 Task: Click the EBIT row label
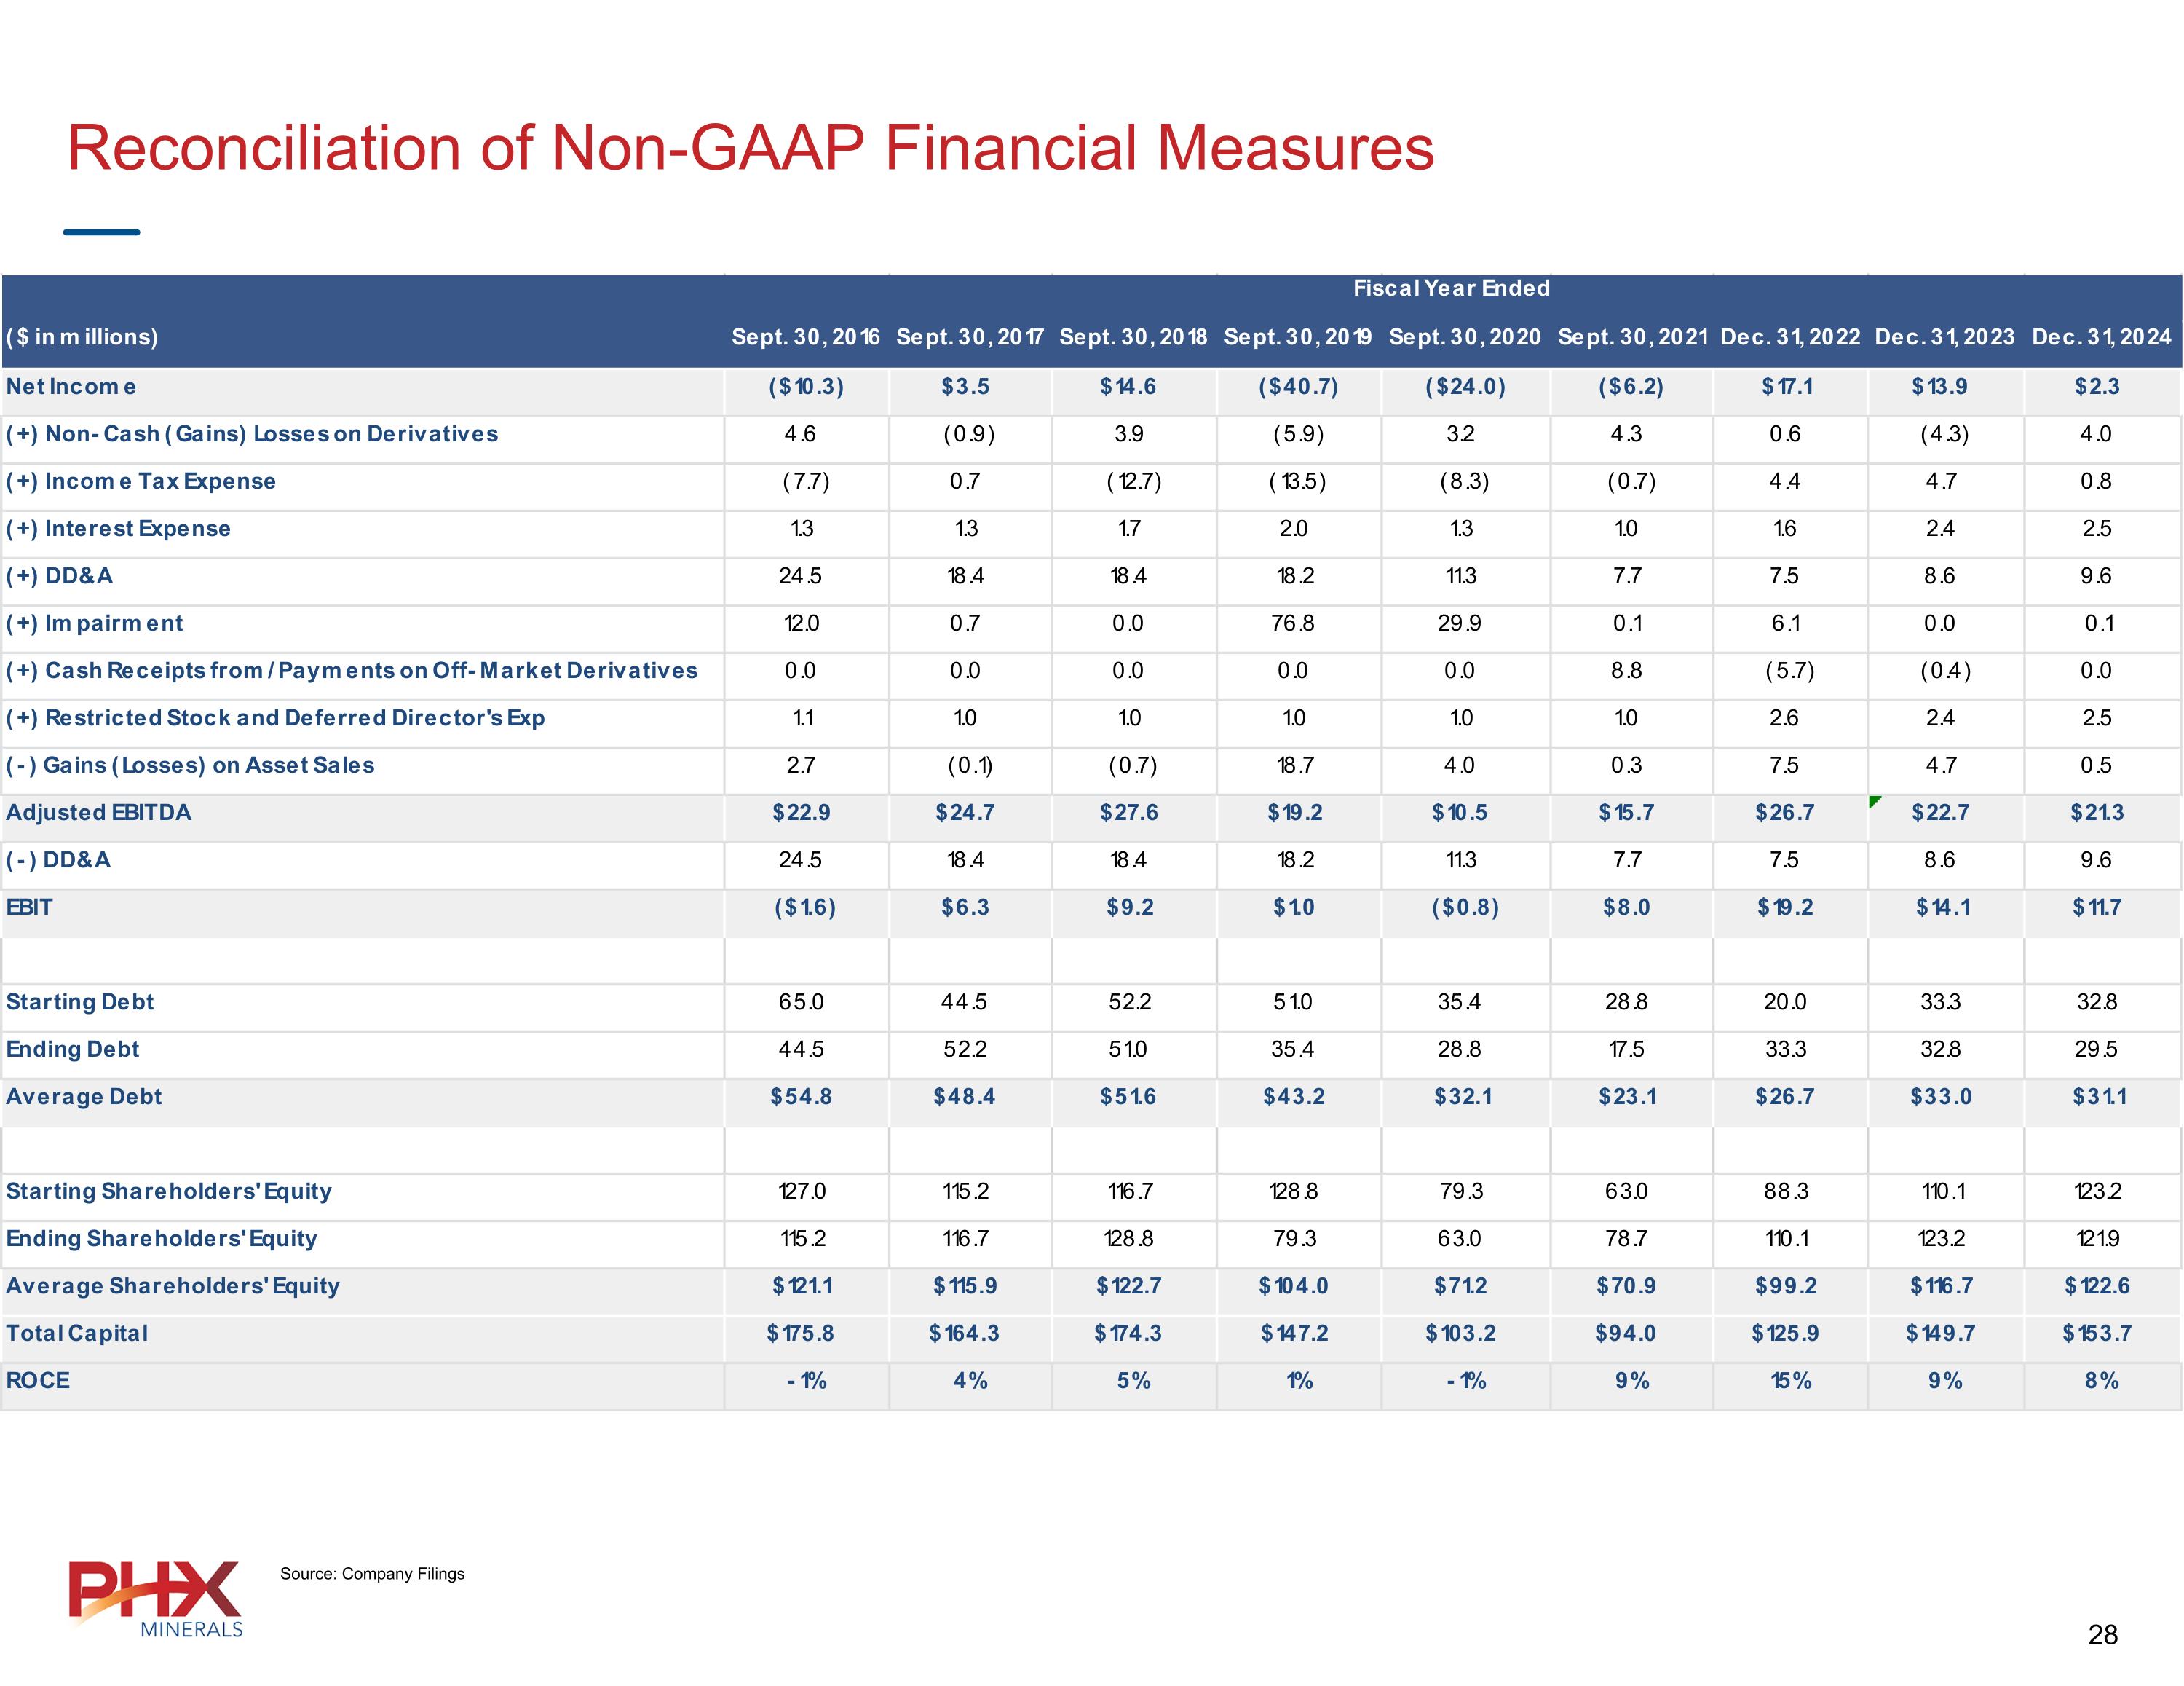[x=29, y=907]
